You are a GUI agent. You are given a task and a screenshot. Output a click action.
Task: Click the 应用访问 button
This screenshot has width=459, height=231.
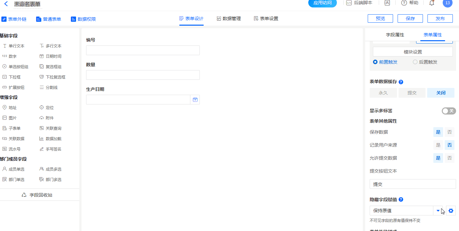coord(322,3)
